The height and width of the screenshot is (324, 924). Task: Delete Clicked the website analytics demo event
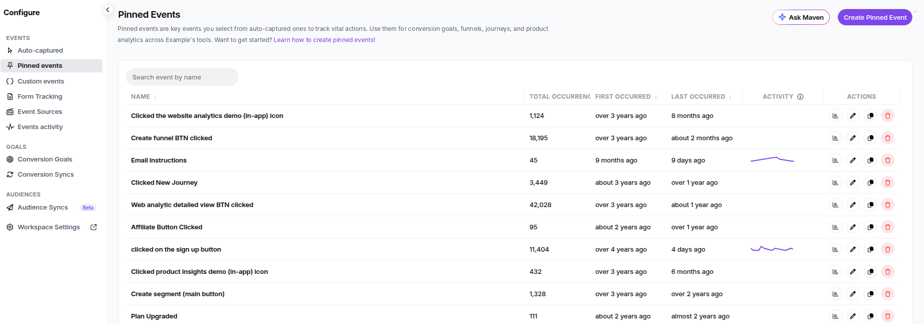tap(888, 116)
